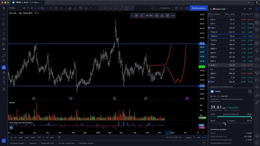
Task: Toggle the flag on TSM watchlist row
Action: pos(209,28)
